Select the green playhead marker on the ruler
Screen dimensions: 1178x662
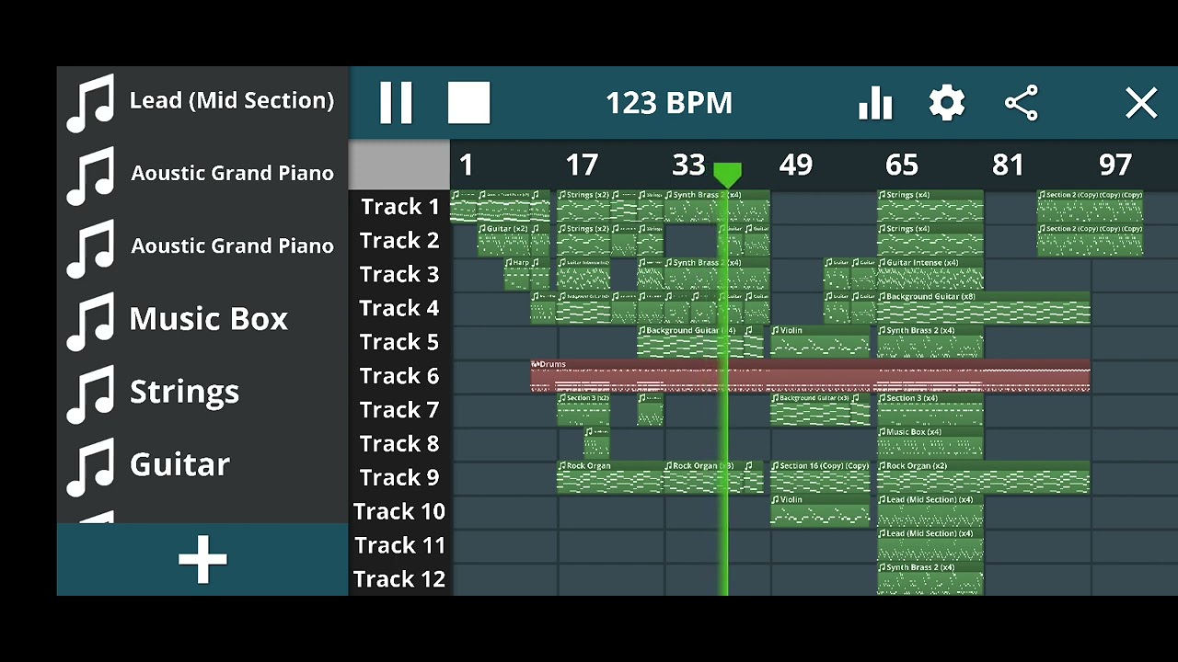click(x=727, y=175)
